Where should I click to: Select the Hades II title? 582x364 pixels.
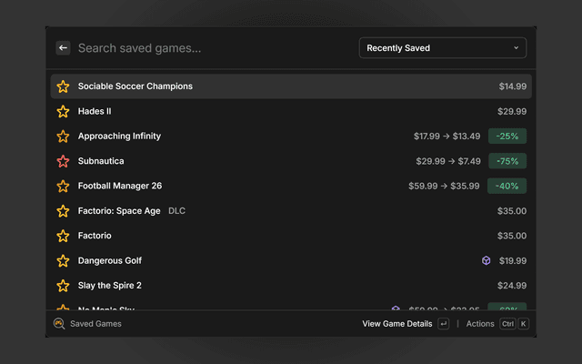(x=95, y=111)
